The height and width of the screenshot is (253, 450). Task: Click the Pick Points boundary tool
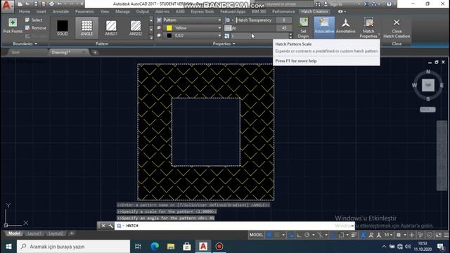tap(13, 26)
